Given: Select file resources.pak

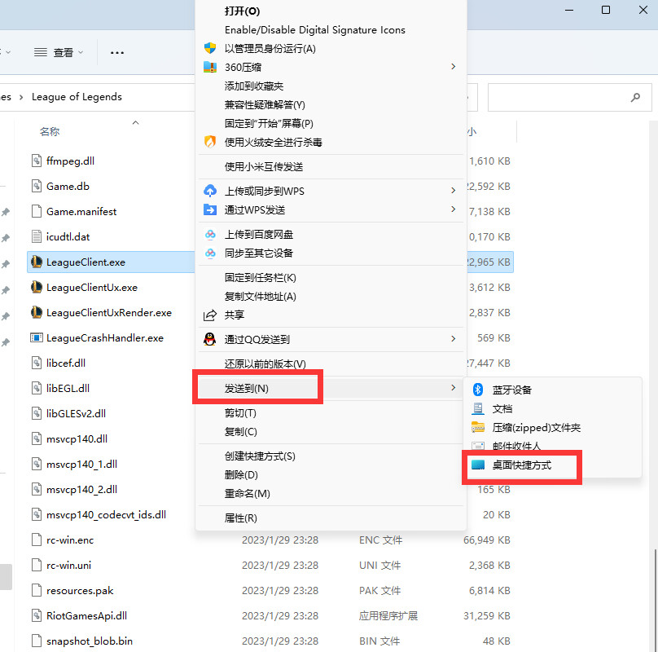Looking at the screenshot, I should tap(80, 590).
